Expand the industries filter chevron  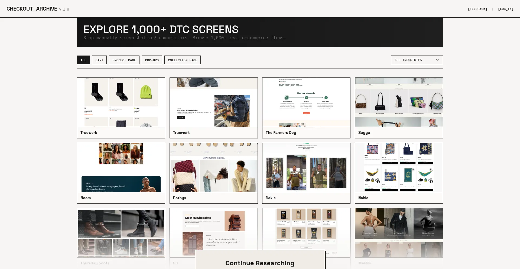click(x=437, y=60)
